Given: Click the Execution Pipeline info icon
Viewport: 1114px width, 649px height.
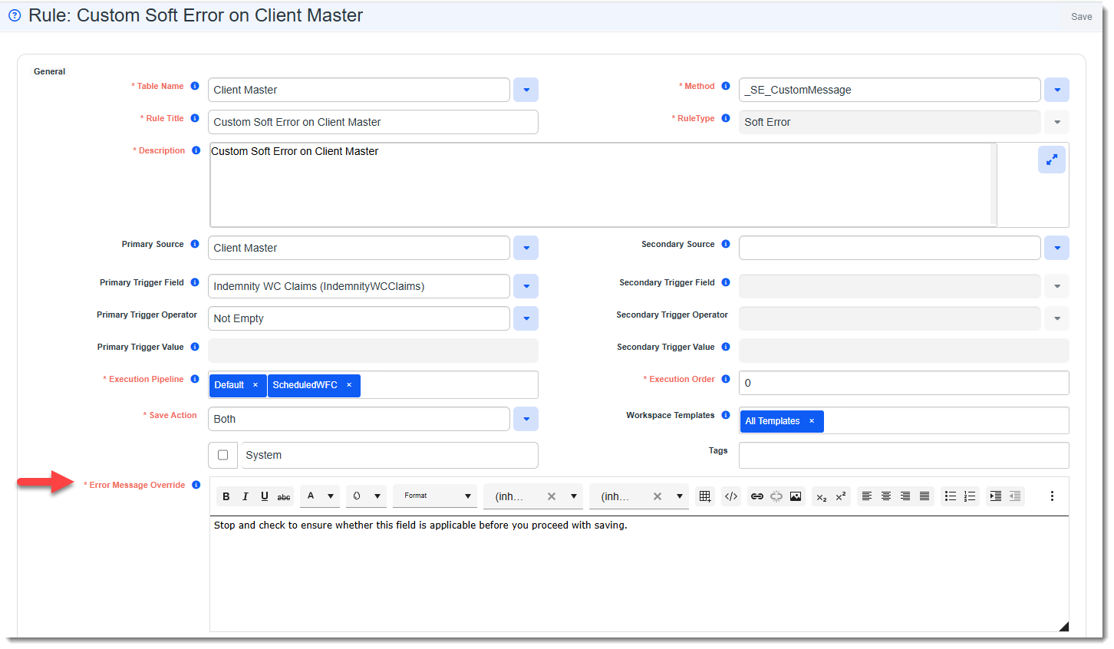Looking at the screenshot, I should [195, 379].
